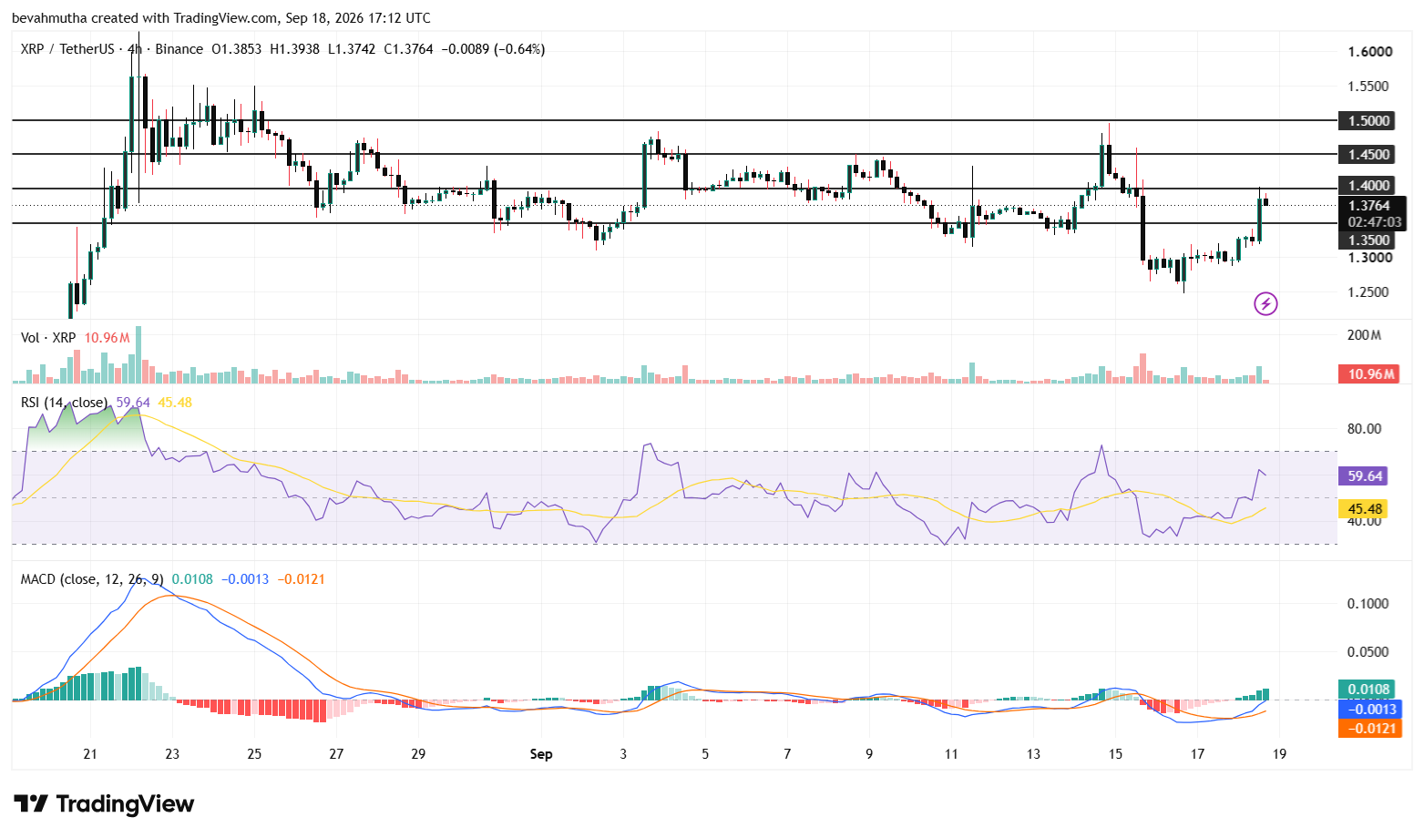Click the TradingView logo at bottom left
Screen dimensions: 1424x838
coord(104,803)
